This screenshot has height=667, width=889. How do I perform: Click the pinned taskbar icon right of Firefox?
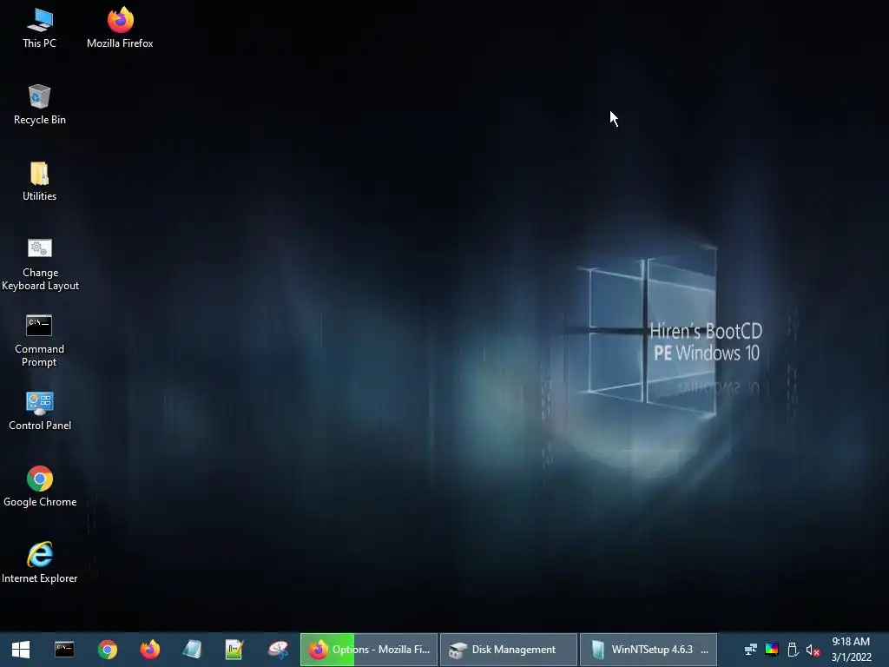coord(192,650)
